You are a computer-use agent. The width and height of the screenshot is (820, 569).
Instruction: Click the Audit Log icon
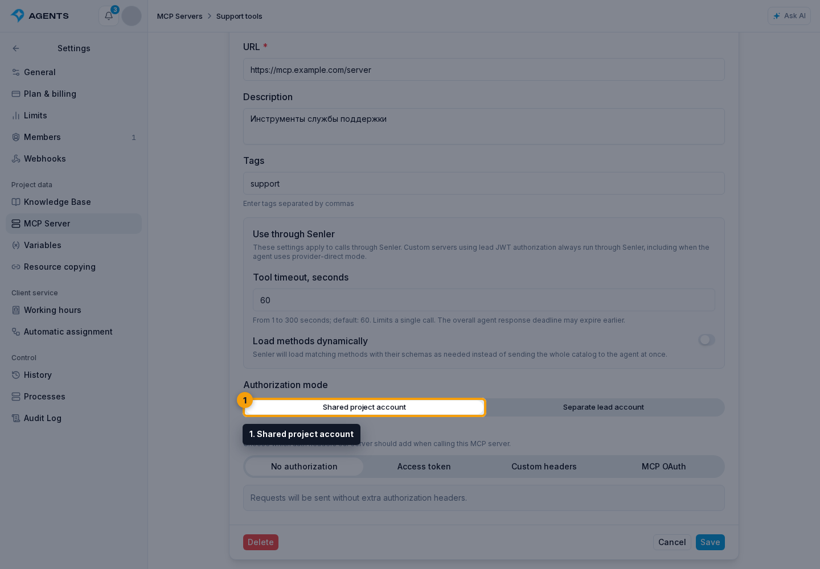(16, 418)
